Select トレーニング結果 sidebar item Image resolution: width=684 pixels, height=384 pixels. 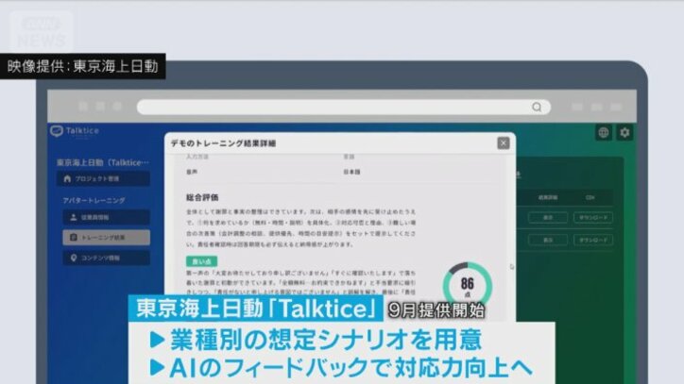(106, 237)
